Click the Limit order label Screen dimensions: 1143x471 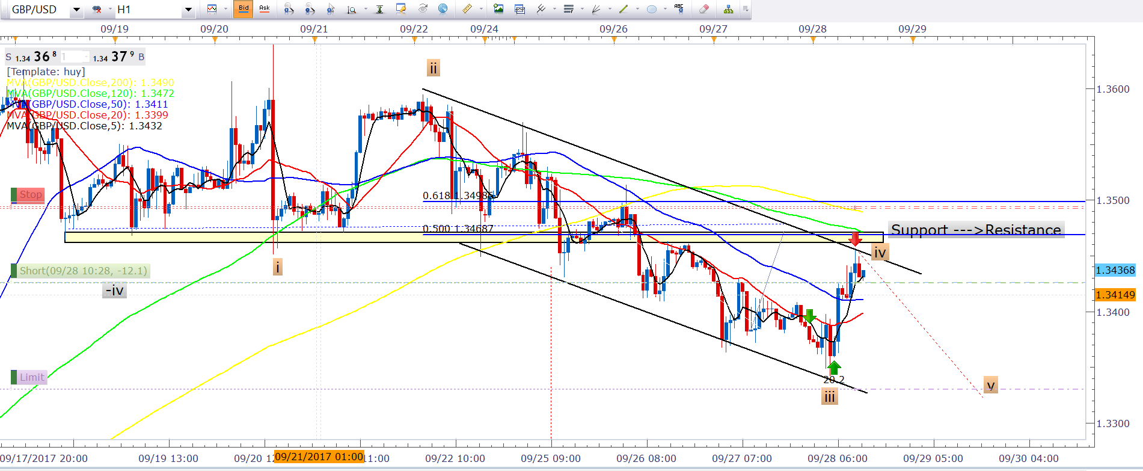coord(31,378)
